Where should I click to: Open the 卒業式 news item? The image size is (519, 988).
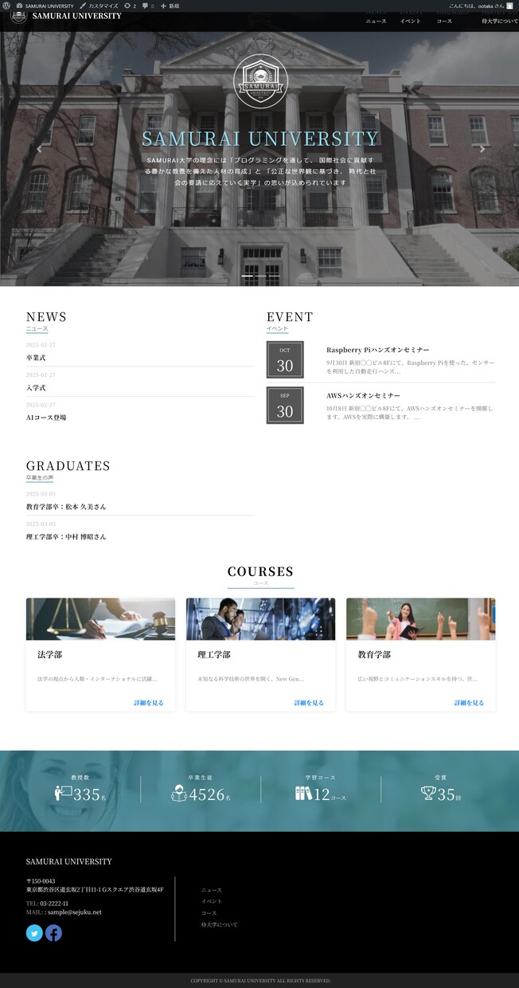(x=36, y=358)
